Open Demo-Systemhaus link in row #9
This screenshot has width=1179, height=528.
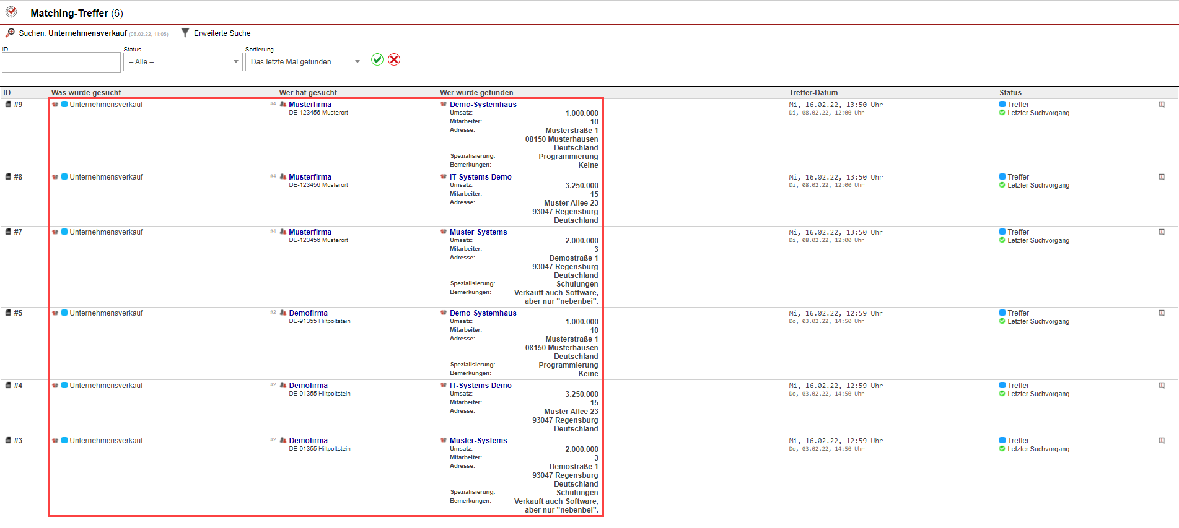click(x=483, y=105)
